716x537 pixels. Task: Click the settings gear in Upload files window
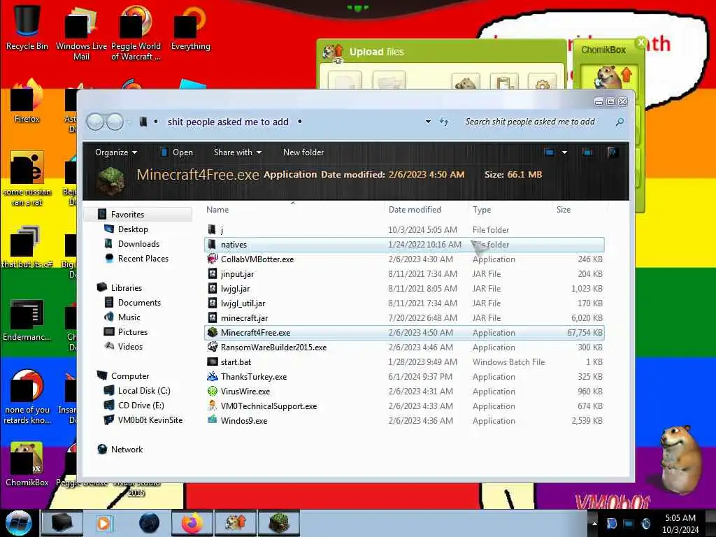(542, 84)
